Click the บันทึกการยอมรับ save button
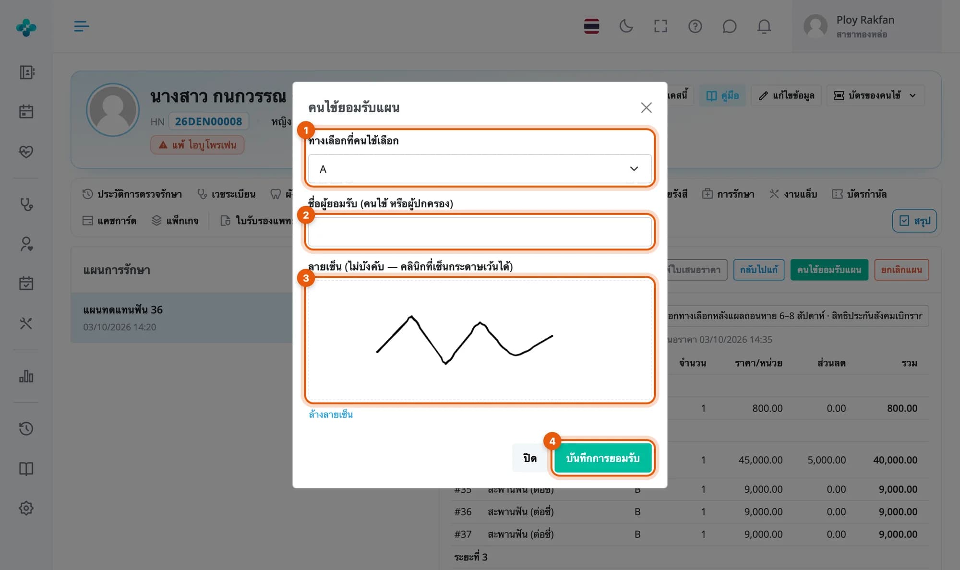 coord(603,458)
